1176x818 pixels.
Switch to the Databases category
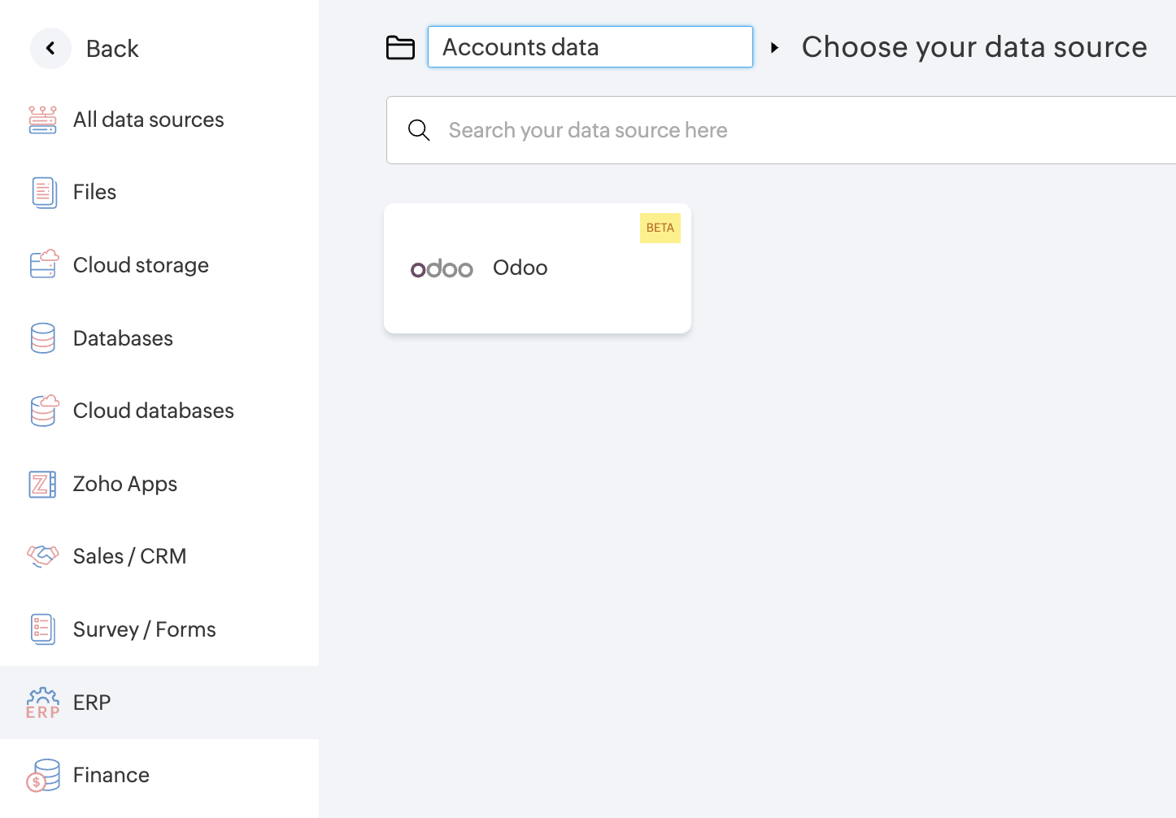click(x=123, y=338)
